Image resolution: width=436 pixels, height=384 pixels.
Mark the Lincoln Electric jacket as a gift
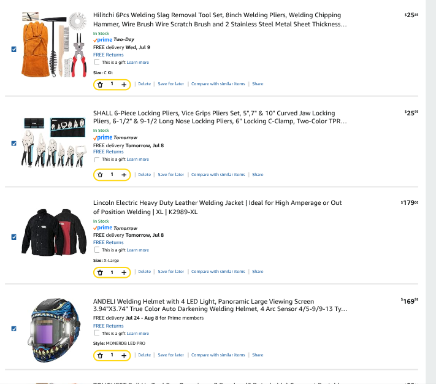(97, 250)
